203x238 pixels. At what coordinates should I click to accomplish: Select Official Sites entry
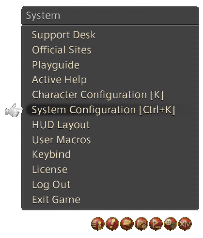pyautogui.click(x=62, y=50)
